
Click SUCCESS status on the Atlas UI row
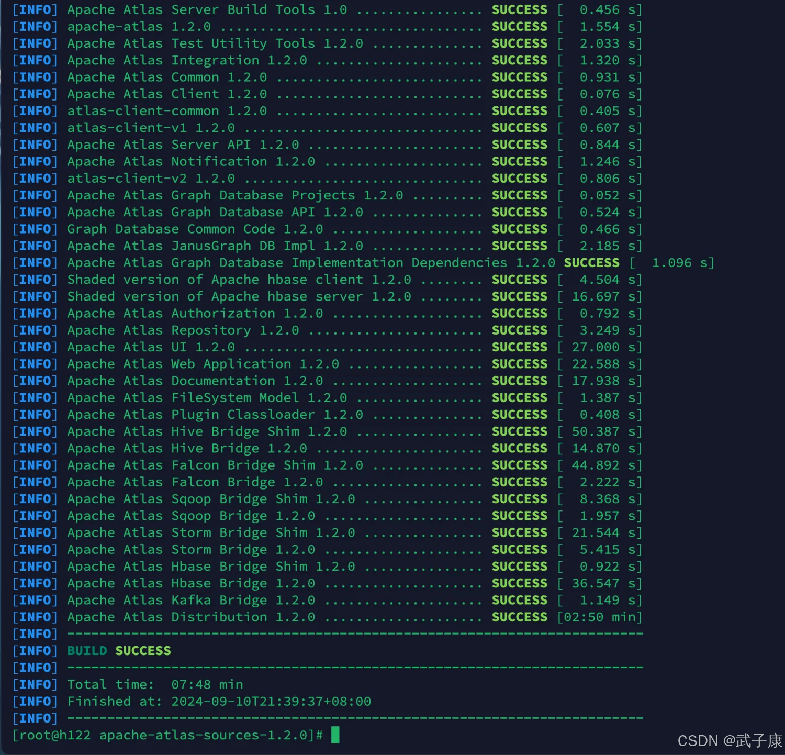[520, 347]
